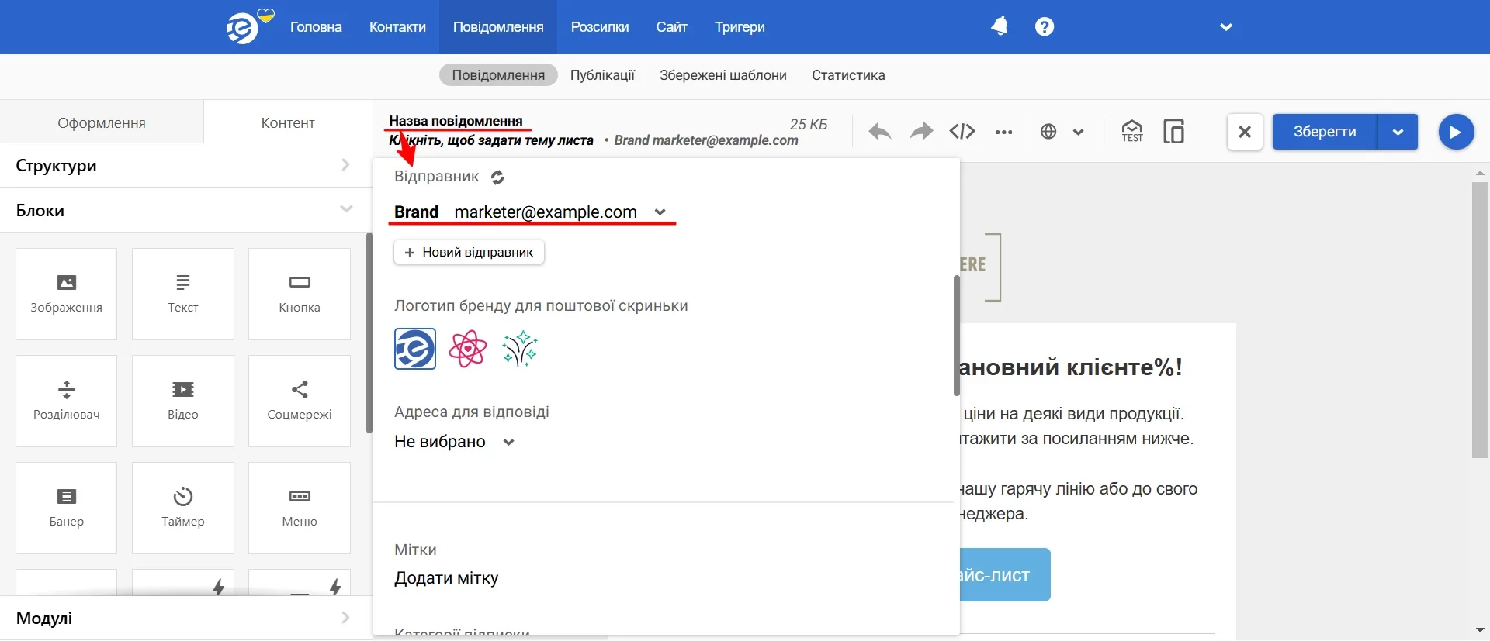Image resolution: width=1490 pixels, height=641 pixels.
Task: Open Повідомлення in top navigation bar
Action: (x=498, y=27)
